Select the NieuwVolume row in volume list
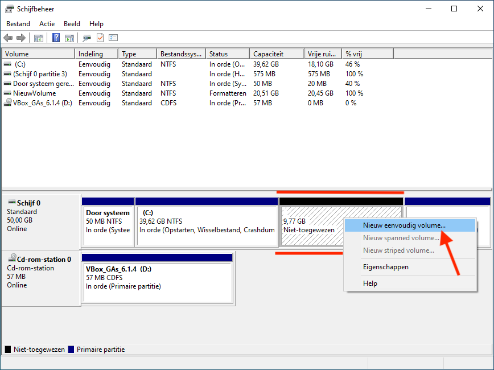Image resolution: width=494 pixels, height=370 pixels. pyautogui.click(x=35, y=93)
